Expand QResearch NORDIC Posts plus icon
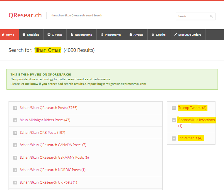 15,170
